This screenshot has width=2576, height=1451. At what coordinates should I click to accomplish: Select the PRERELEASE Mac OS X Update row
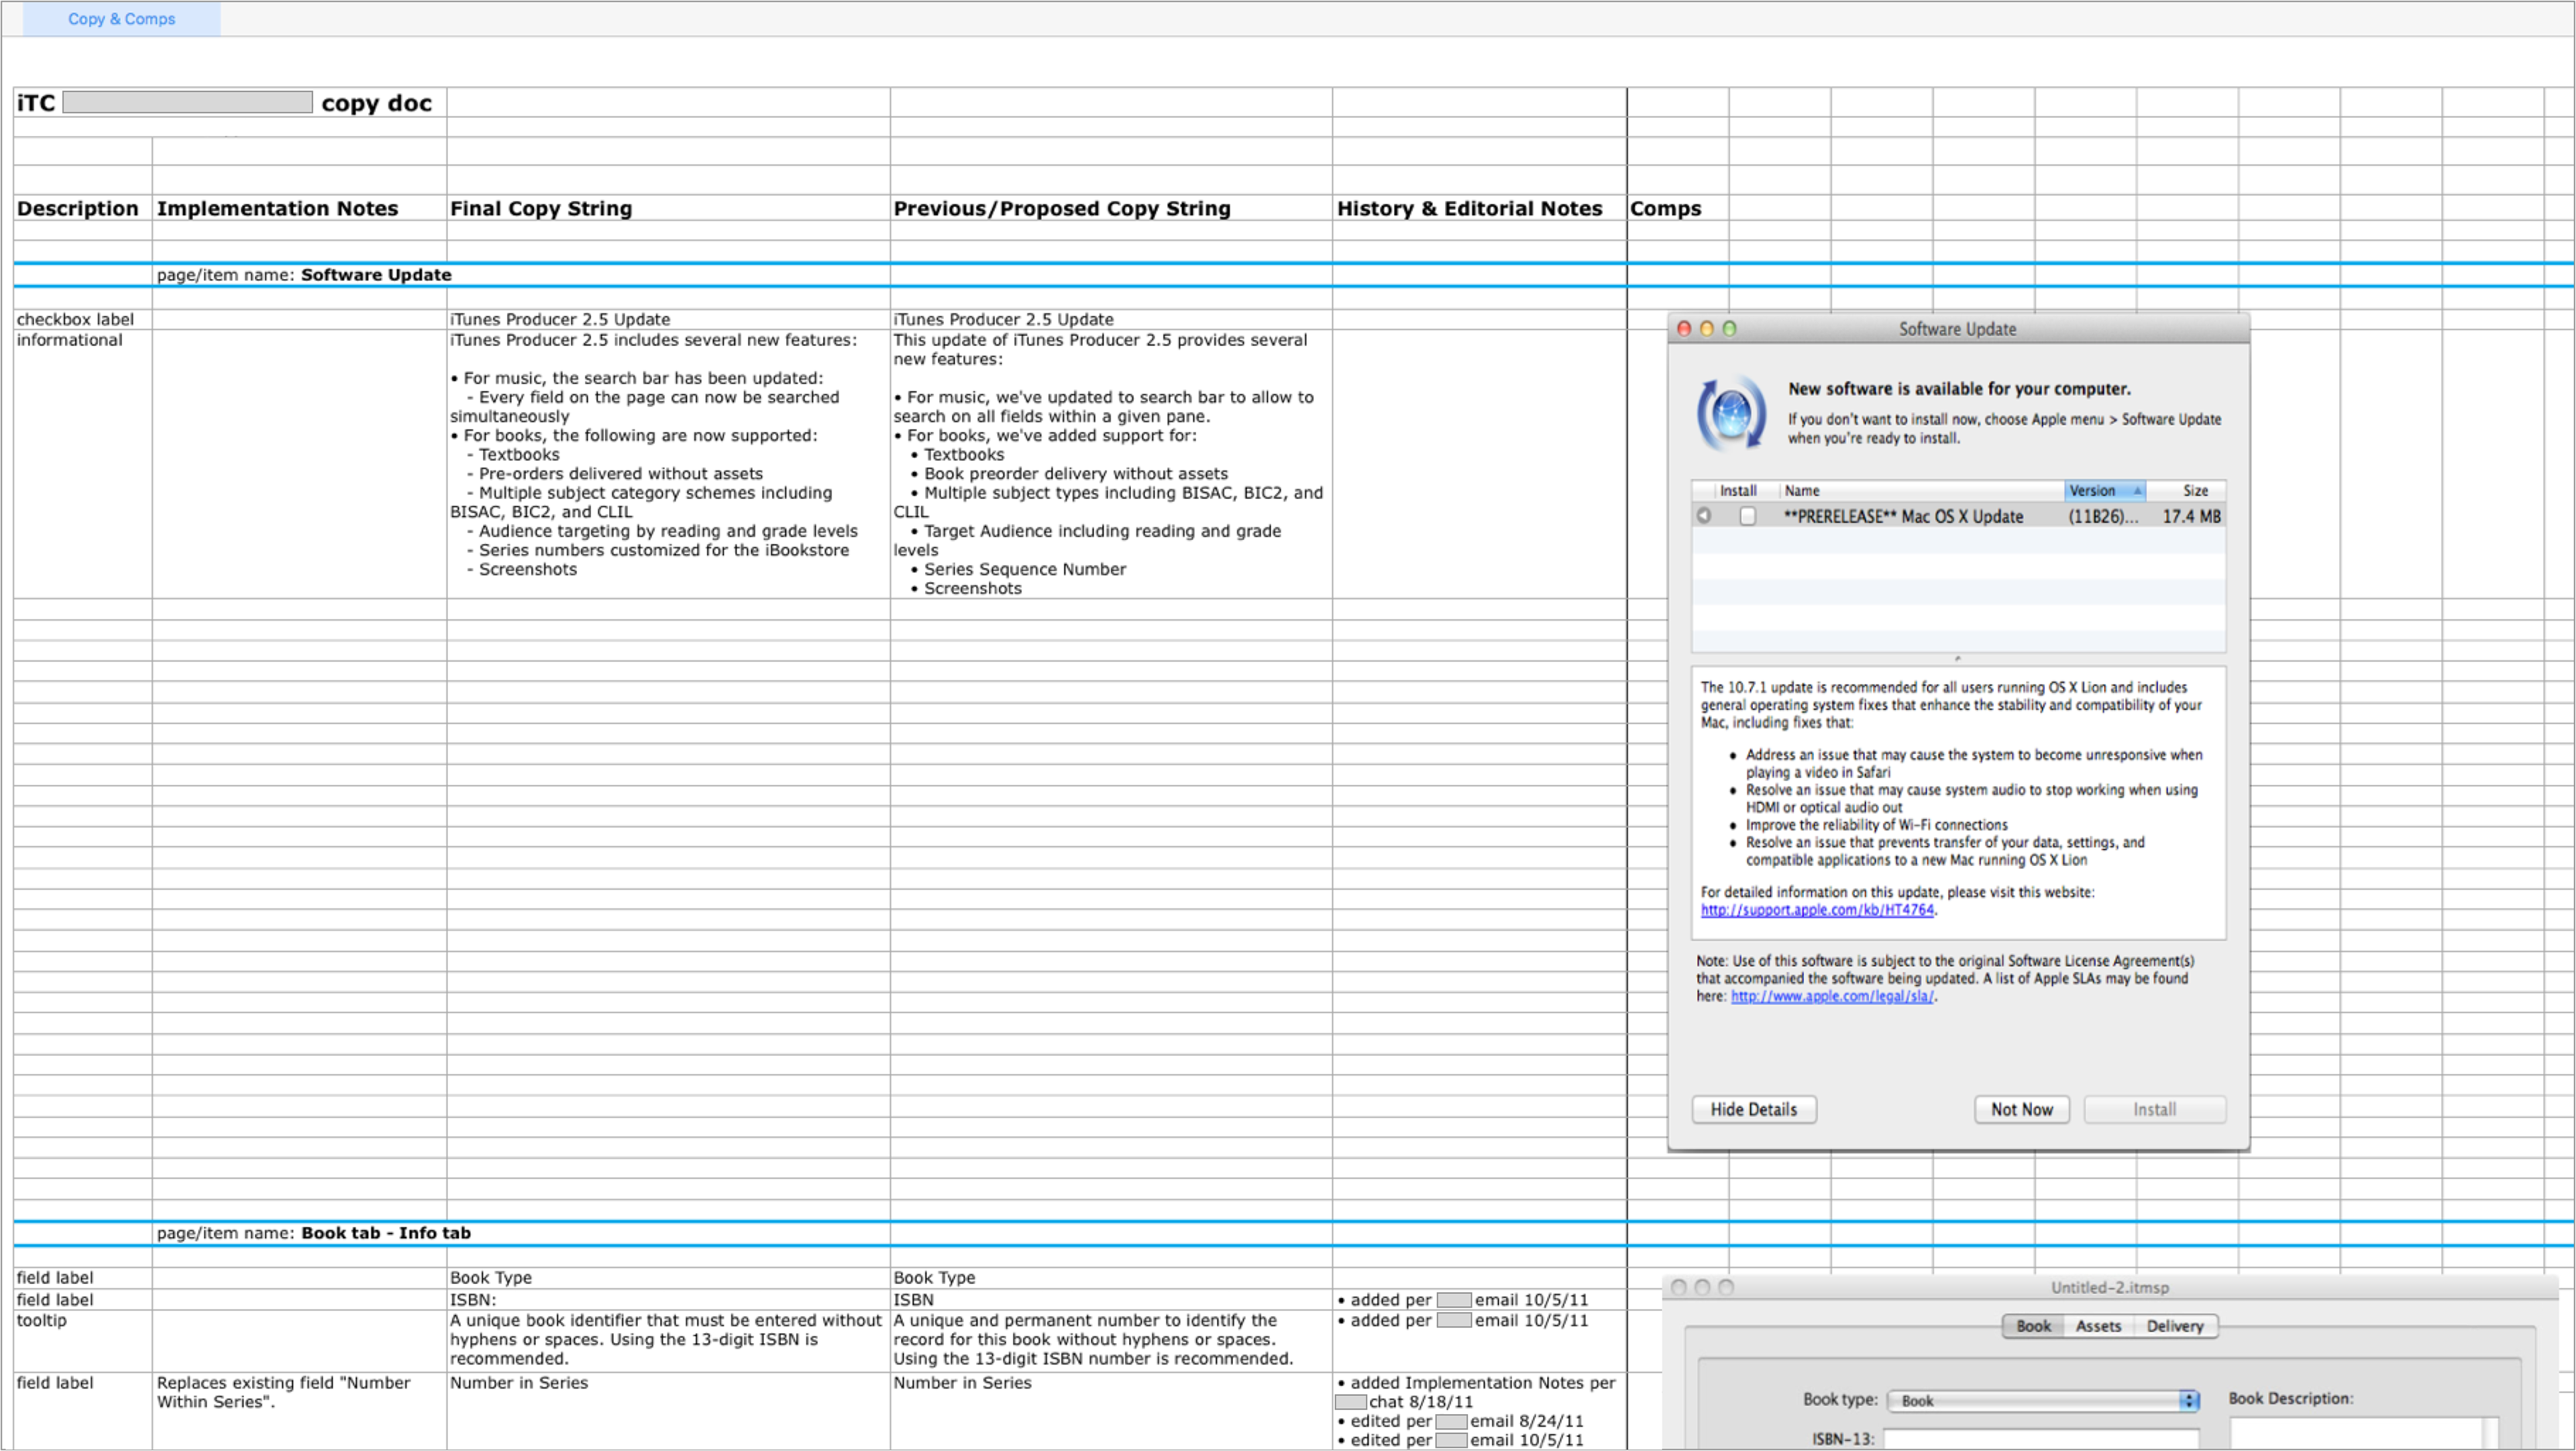[1958, 516]
